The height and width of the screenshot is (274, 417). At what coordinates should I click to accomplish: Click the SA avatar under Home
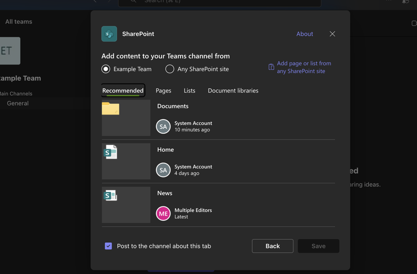(x=163, y=170)
